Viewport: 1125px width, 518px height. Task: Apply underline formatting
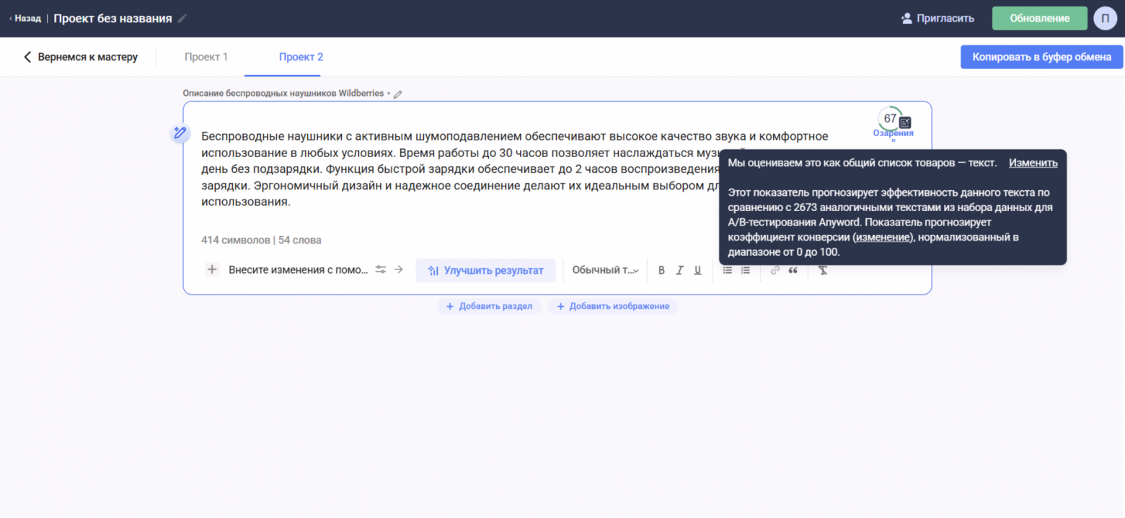pyautogui.click(x=697, y=269)
